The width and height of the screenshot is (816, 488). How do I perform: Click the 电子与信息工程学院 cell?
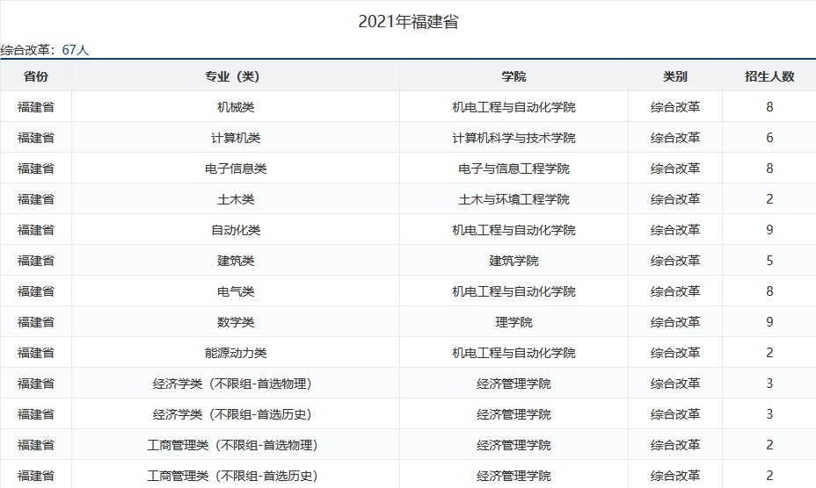click(x=514, y=169)
